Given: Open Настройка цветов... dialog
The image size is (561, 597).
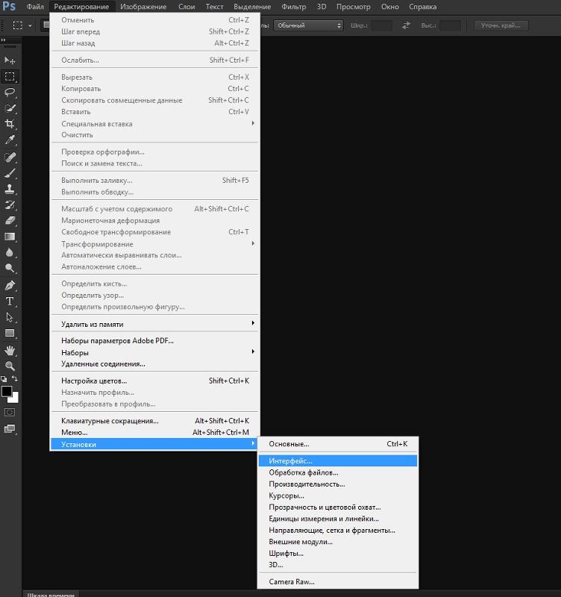Looking at the screenshot, I should click(155, 381).
